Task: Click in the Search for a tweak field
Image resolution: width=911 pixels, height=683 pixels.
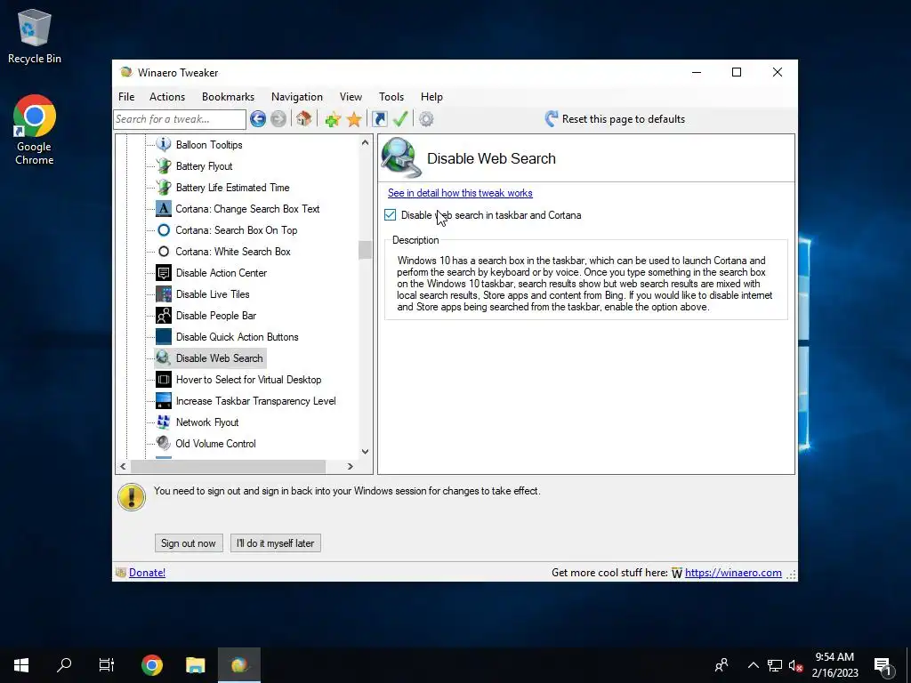Action: coord(180,119)
